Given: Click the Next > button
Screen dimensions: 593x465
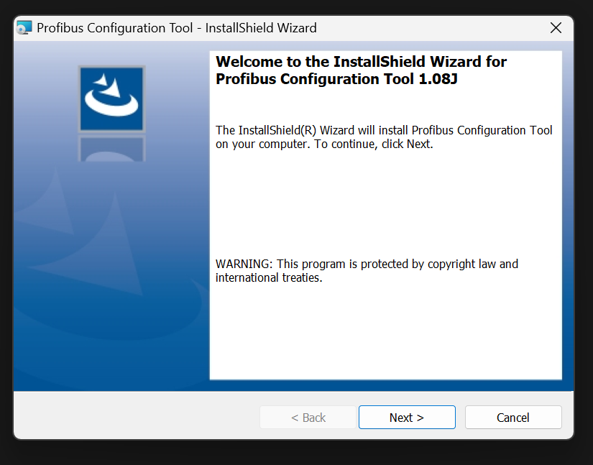Looking at the screenshot, I should [407, 418].
